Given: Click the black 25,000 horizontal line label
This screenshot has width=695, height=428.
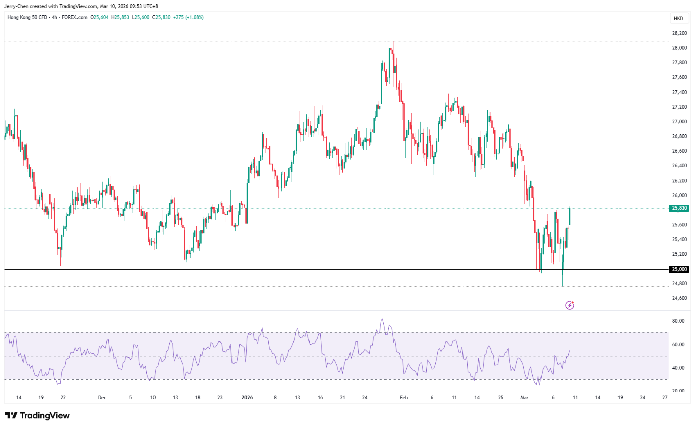Looking at the screenshot, I should (679, 269).
